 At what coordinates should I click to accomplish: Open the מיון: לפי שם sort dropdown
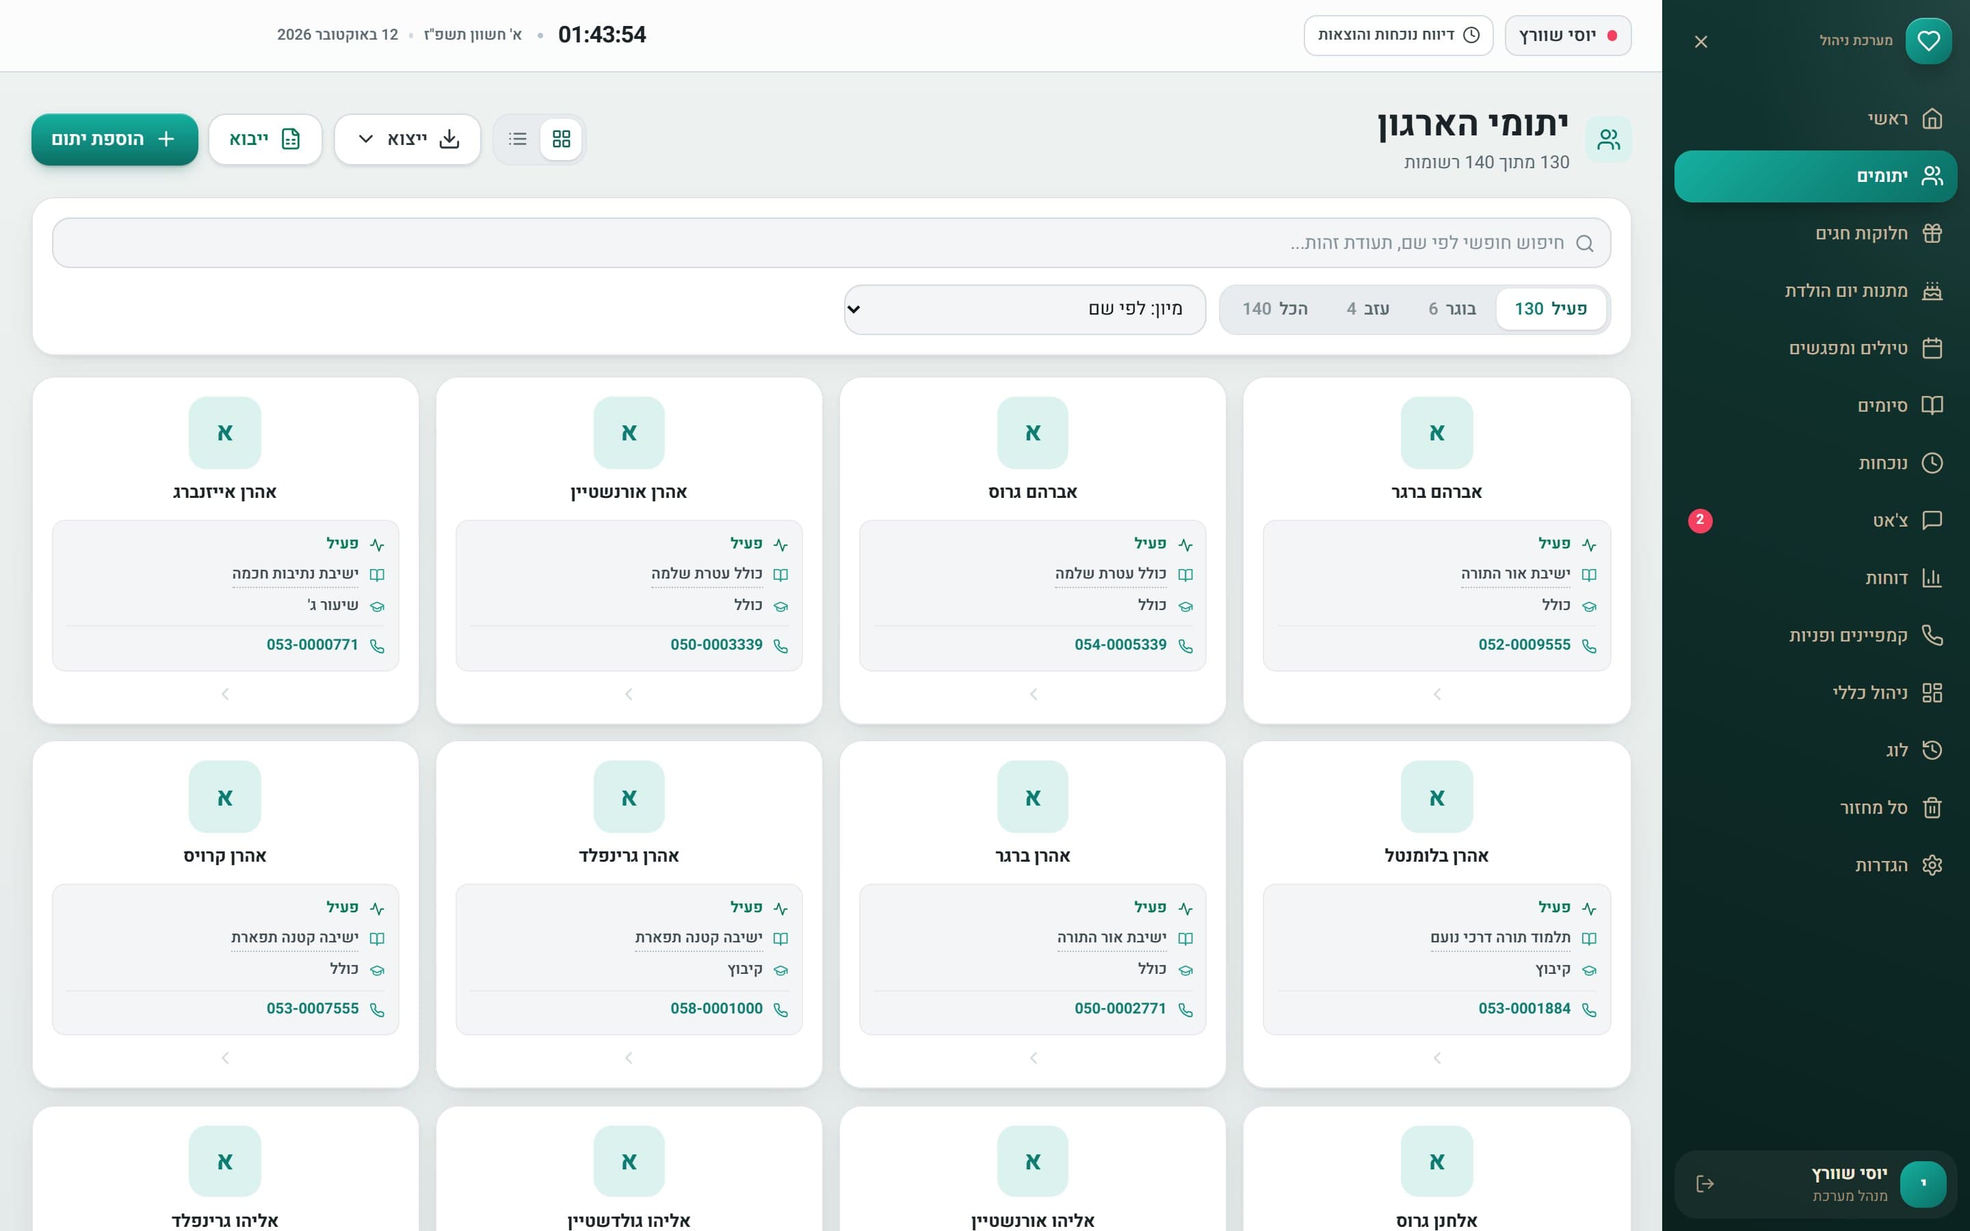pos(1025,309)
